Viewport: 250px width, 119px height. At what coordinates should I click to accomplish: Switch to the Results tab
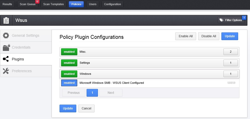(x=7, y=4)
